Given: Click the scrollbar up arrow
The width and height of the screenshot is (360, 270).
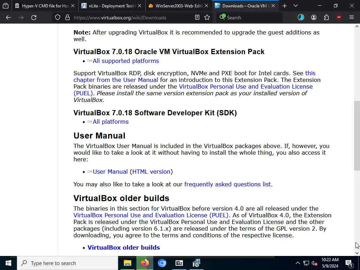Looking at the screenshot, I should click(x=357, y=26).
